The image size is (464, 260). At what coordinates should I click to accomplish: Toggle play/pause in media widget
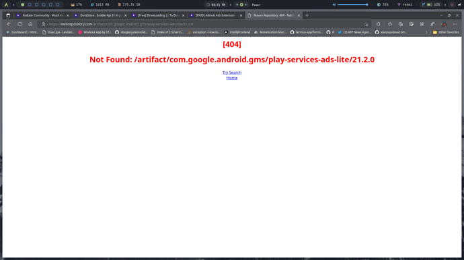pyautogui.click(x=241, y=5)
